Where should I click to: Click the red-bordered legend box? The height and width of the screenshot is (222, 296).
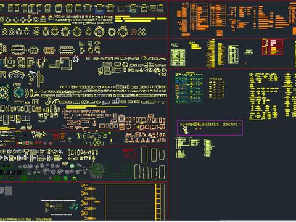pyautogui.click(x=273, y=47)
